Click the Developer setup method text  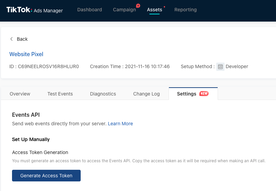pos(237,66)
